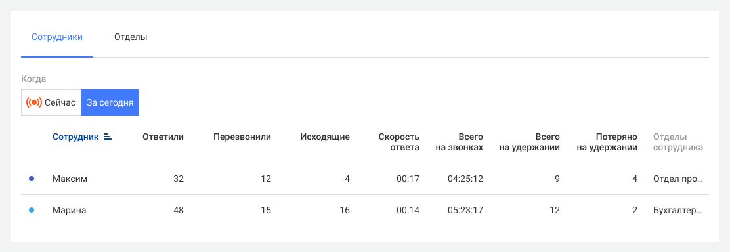Click the sort icon beside Сотрудник header

pyautogui.click(x=107, y=137)
